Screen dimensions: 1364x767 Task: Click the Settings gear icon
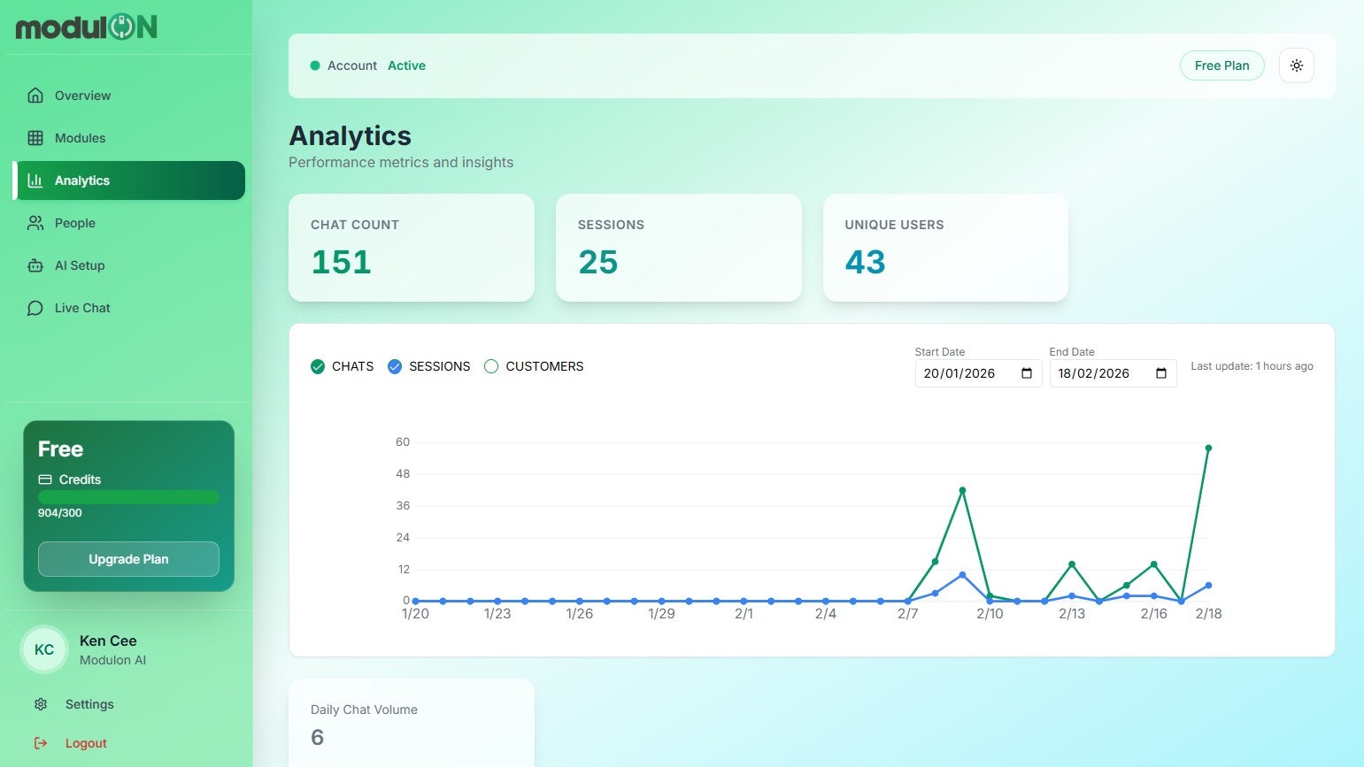(41, 704)
